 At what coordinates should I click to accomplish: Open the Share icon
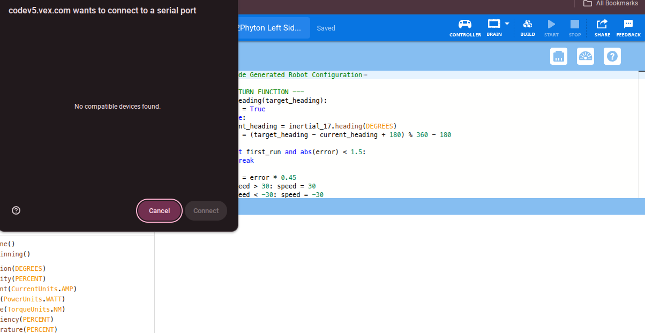tap(602, 28)
